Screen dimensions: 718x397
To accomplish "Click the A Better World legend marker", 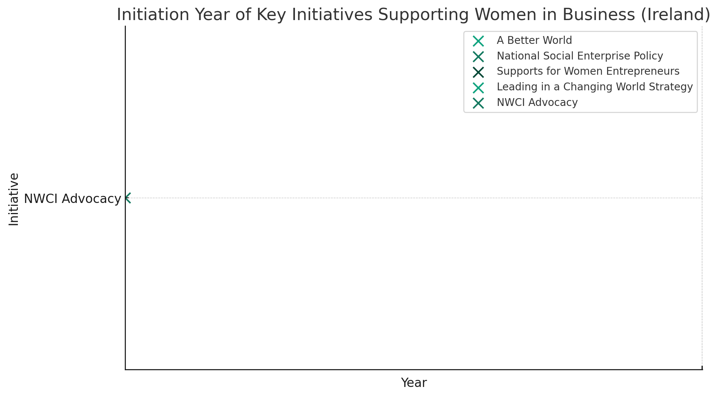I will tap(478, 41).
